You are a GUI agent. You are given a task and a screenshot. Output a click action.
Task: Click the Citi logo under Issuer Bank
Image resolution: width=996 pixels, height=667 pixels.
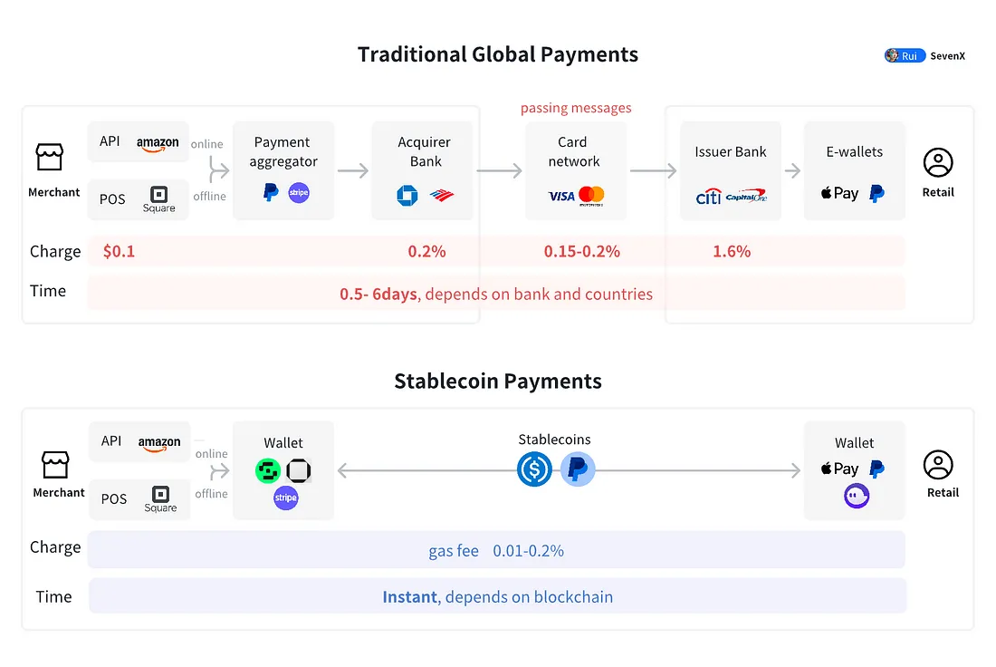point(708,196)
